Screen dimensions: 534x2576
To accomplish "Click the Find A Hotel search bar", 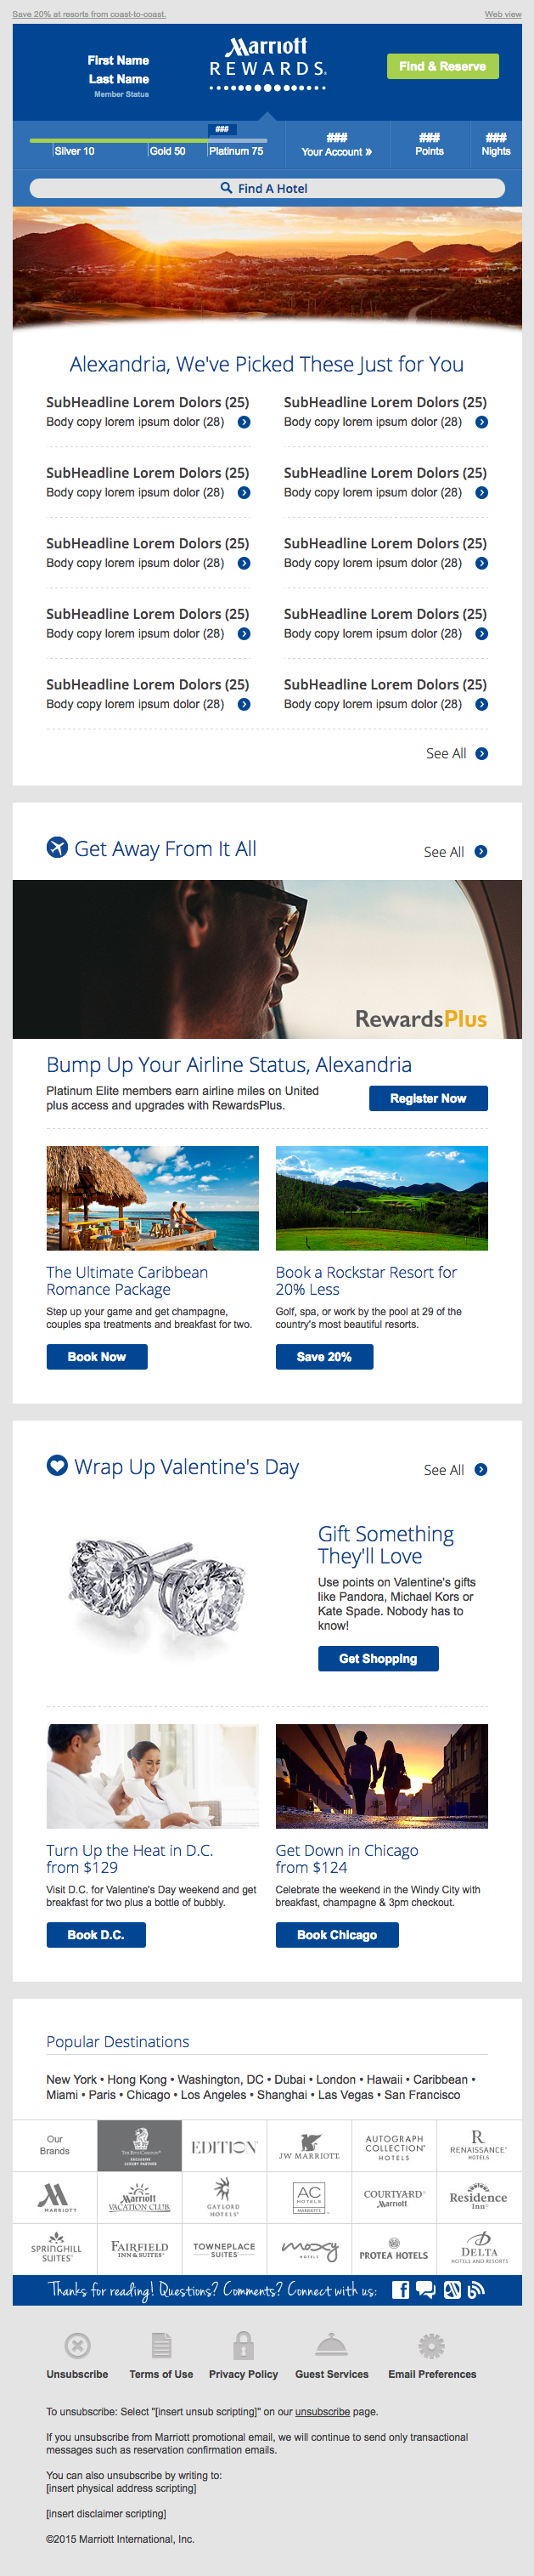I will pos(267,188).
